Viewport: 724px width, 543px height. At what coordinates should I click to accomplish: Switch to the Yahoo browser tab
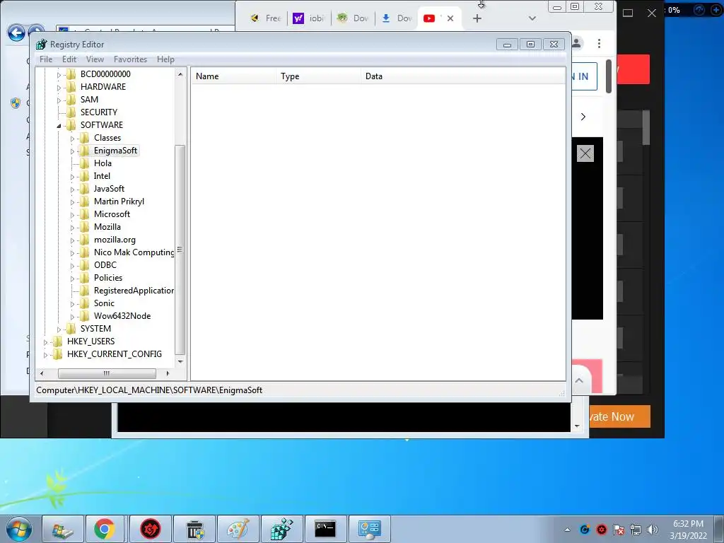(308, 18)
